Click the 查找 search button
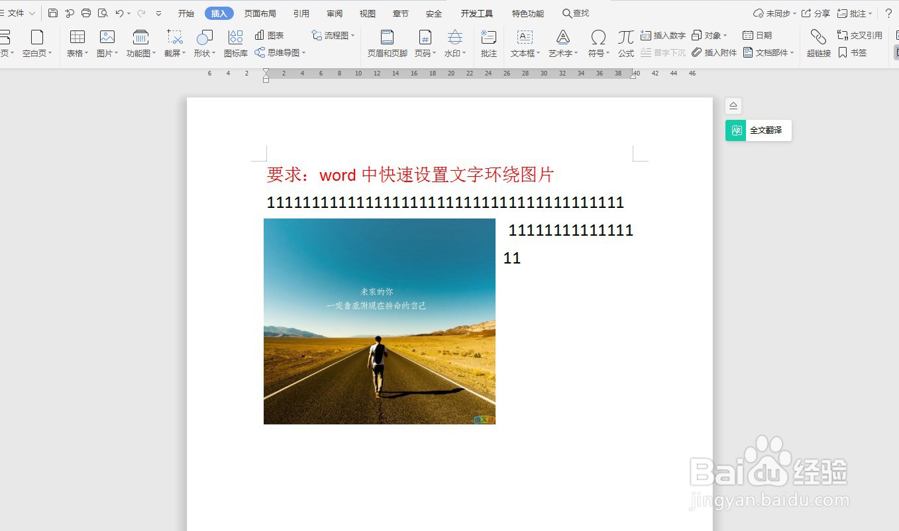This screenshot has height=531, width=899. [576, 13]
